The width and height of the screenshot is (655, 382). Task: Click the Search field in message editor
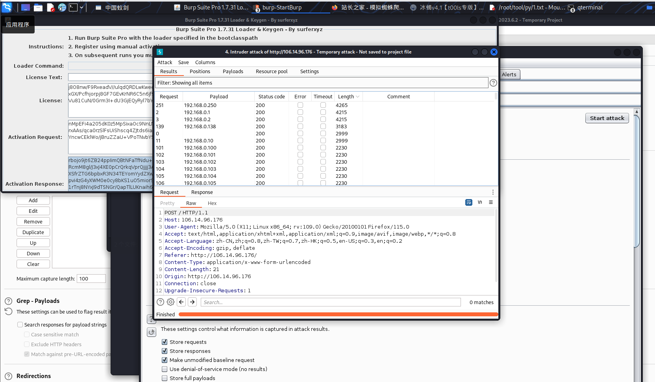[x=331, y=302]
